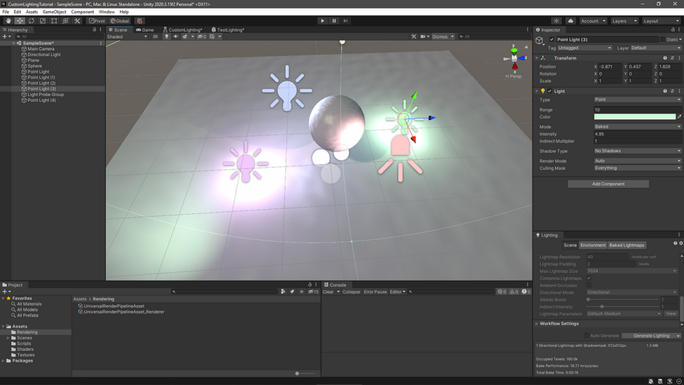Open the Shadow Type dropdown

tap(636, 150)
